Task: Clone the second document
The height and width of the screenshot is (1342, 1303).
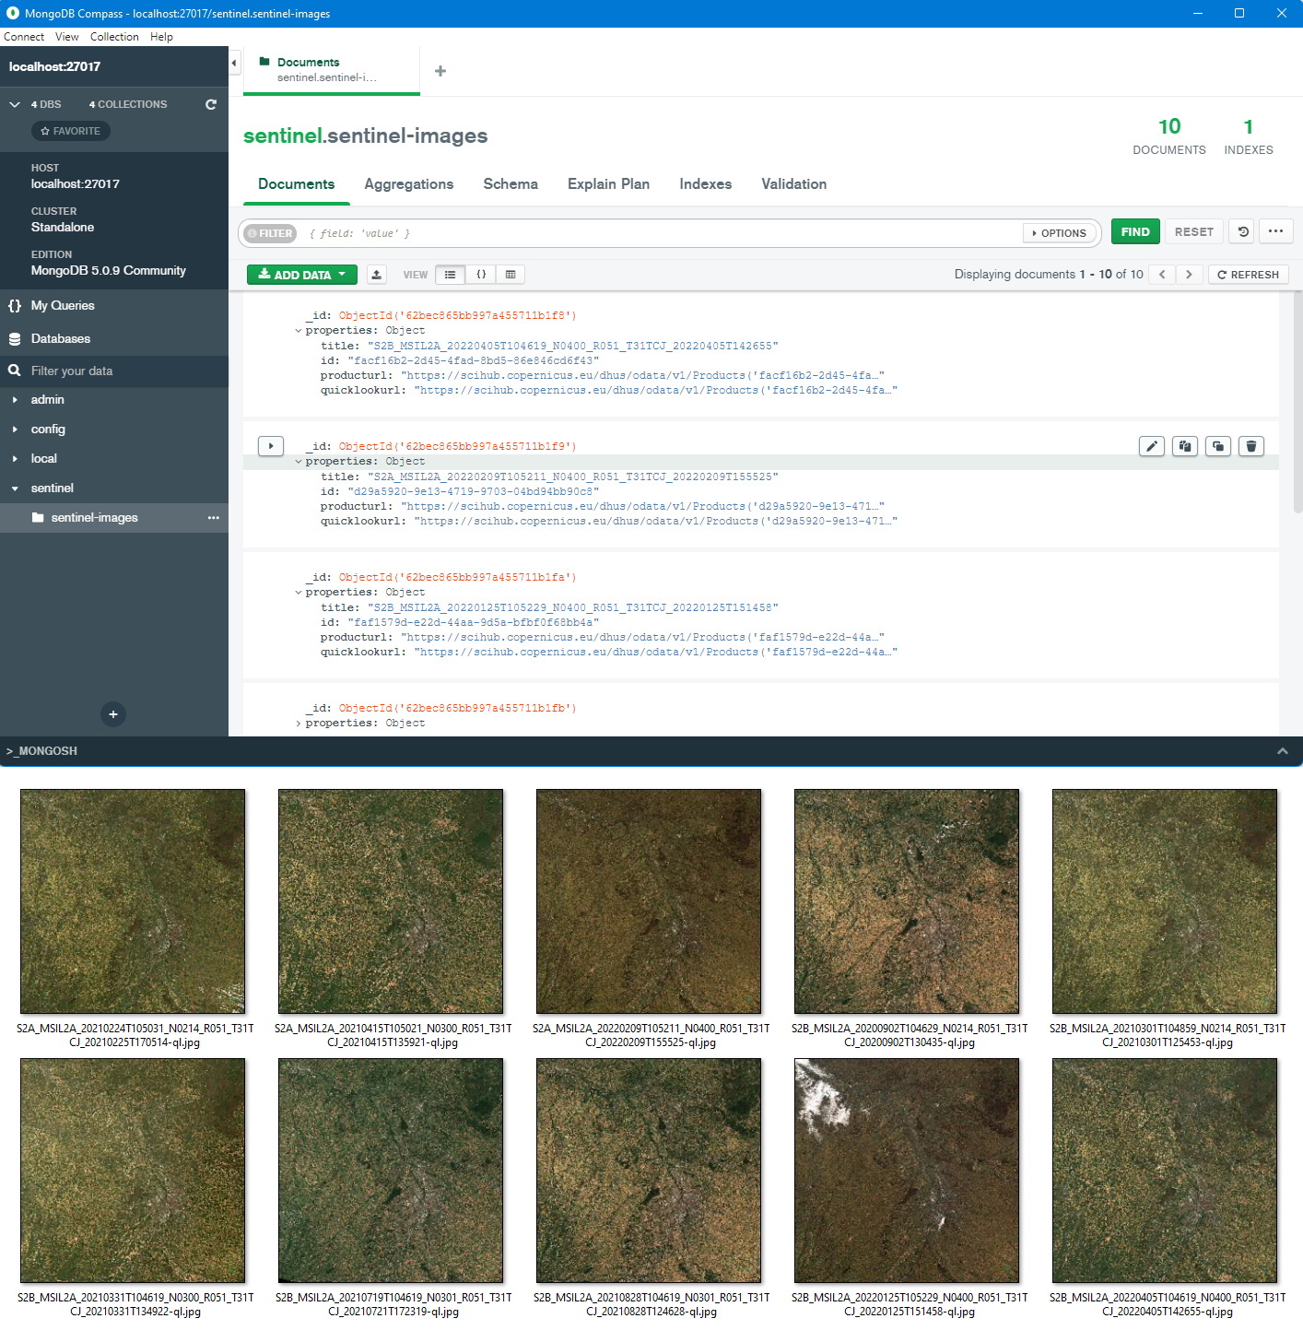Action: point(1218,446)
